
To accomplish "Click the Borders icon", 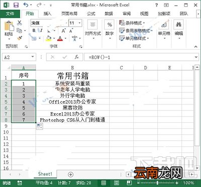I will (34, 38).
